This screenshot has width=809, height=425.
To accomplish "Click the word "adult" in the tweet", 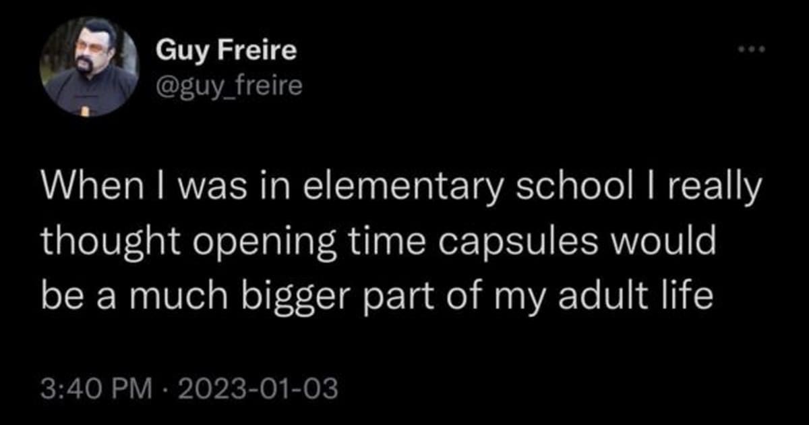I will (x=595, y=297).
